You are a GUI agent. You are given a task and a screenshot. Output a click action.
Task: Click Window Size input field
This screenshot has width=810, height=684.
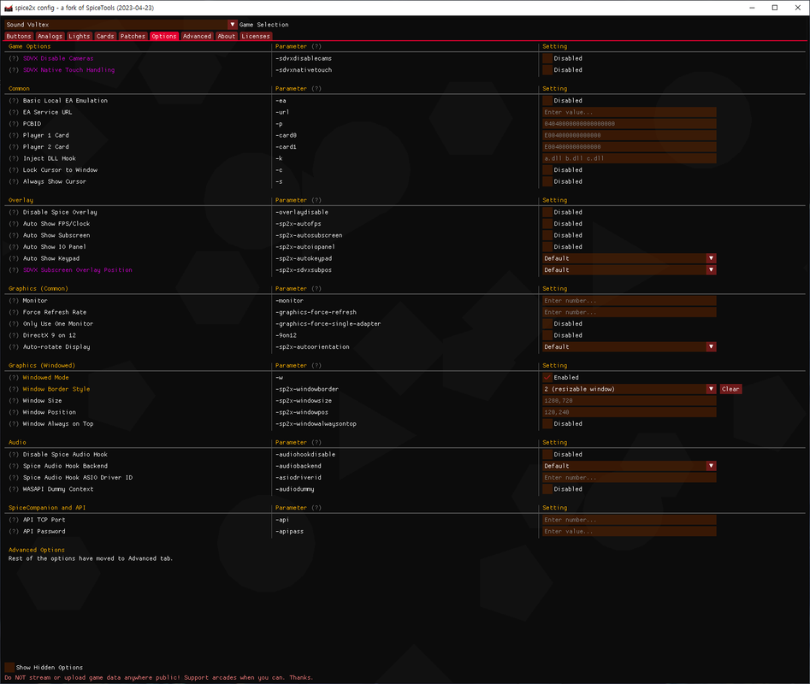pos(630,401)
